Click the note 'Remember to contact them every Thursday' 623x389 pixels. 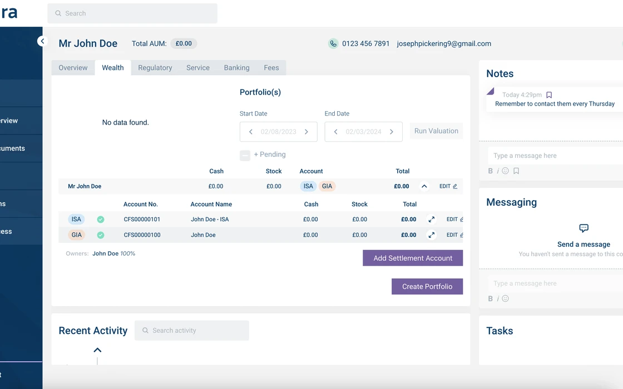tap(555, 104)
